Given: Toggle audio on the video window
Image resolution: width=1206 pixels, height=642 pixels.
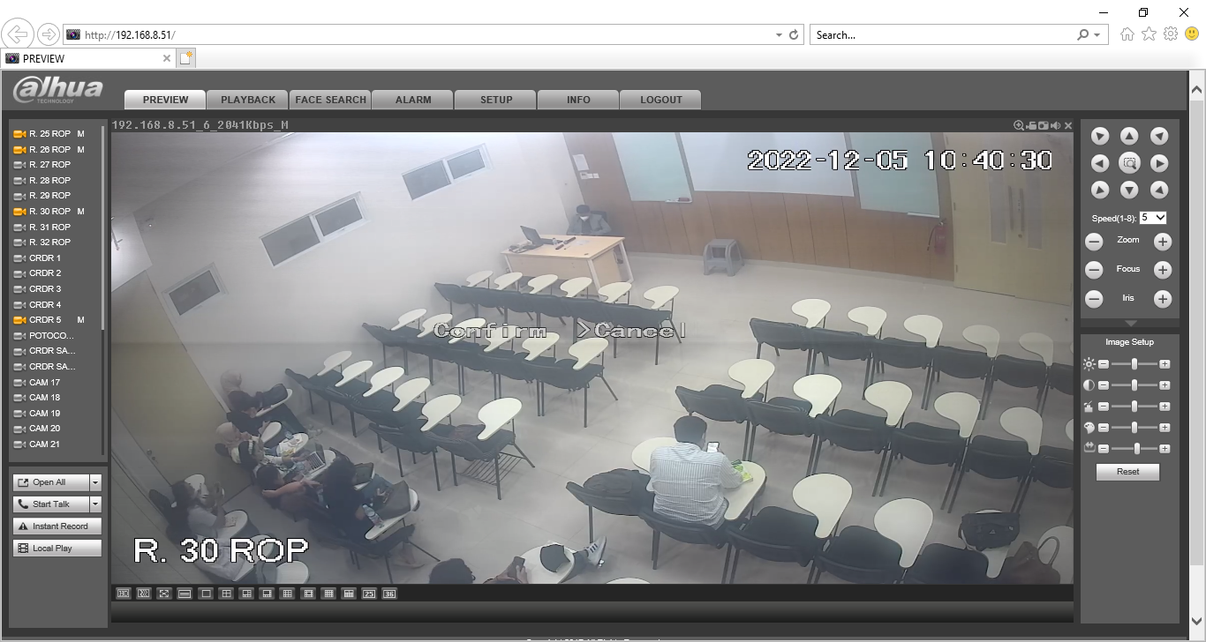Looking at the screenshot, I should (1055, 125).
